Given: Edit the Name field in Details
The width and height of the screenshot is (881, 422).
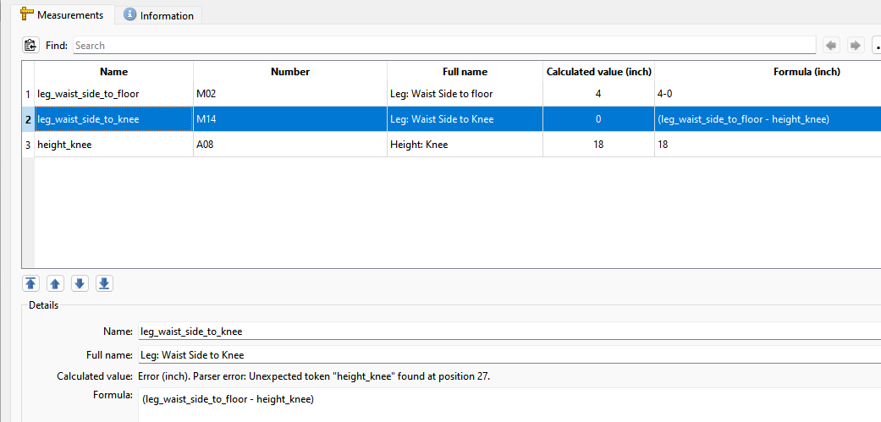Looking at the screenshot, I should click(x=508, y=332).
